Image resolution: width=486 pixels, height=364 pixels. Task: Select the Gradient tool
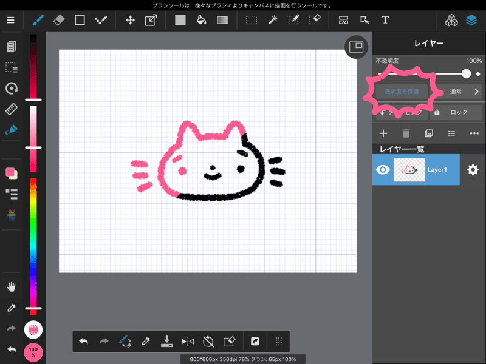tap(222, 20)
